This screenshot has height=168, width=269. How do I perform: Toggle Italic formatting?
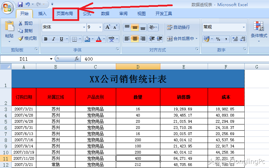pos(53,39)
